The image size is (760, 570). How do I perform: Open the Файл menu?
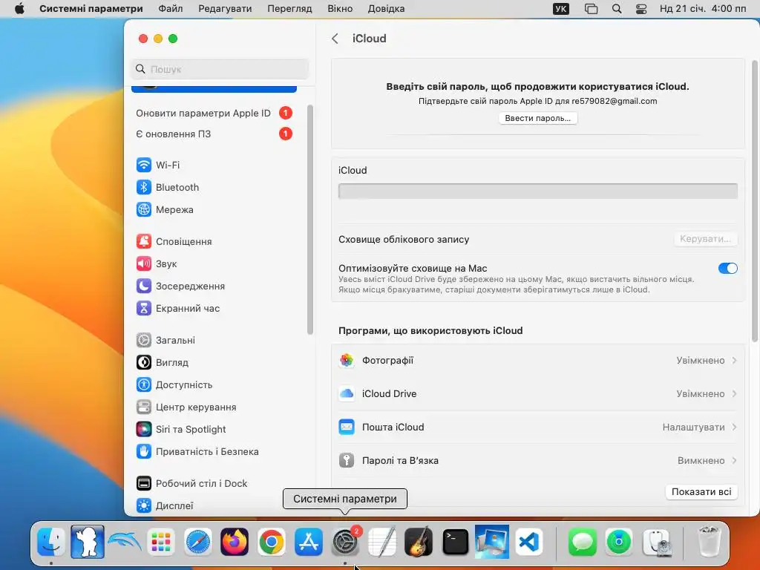tap(171, 9)
